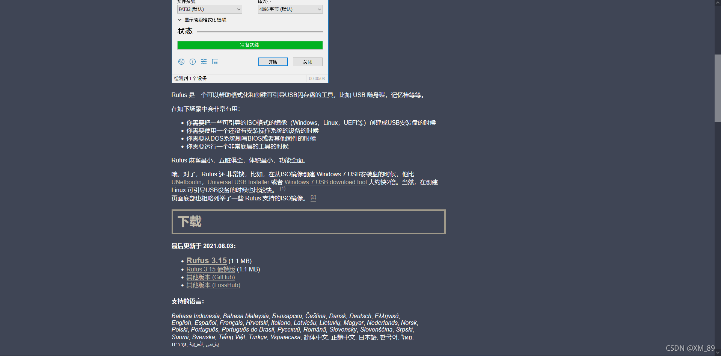Click Deutsch in the language list
This screenshot has height=356, width=721.
360,316
